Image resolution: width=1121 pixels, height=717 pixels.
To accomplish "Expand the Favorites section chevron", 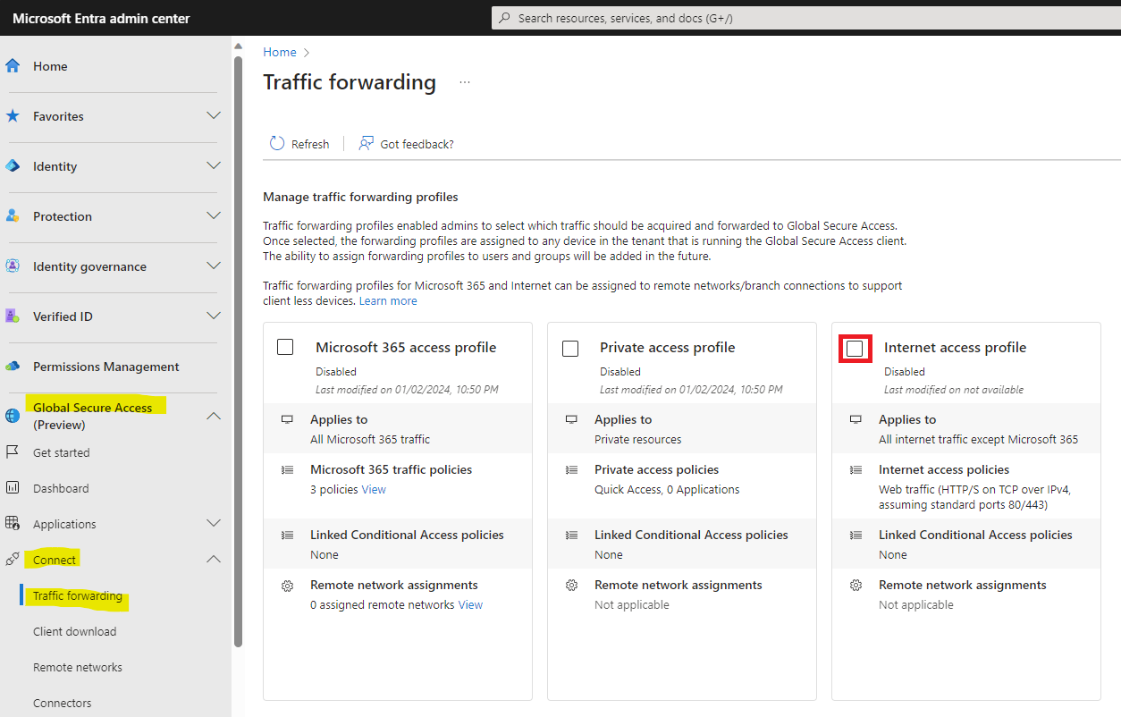I will point(214,115).
